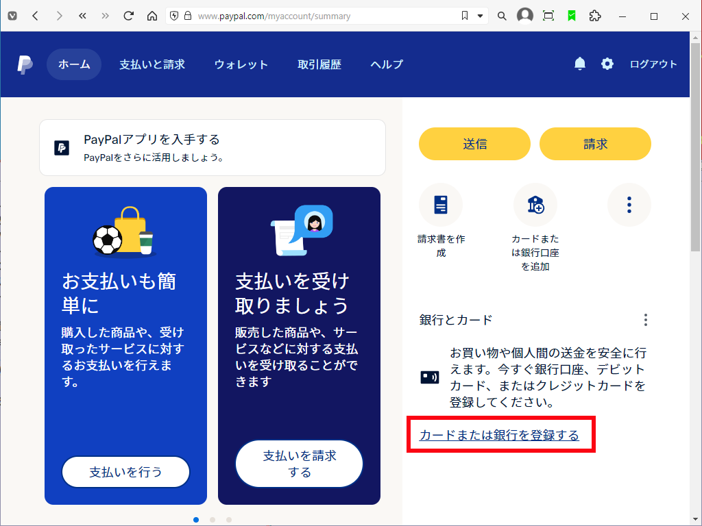Open the 銀行とカード section options menu
The width and height of the screenshot is (702, 526).
tap(645, 320)
